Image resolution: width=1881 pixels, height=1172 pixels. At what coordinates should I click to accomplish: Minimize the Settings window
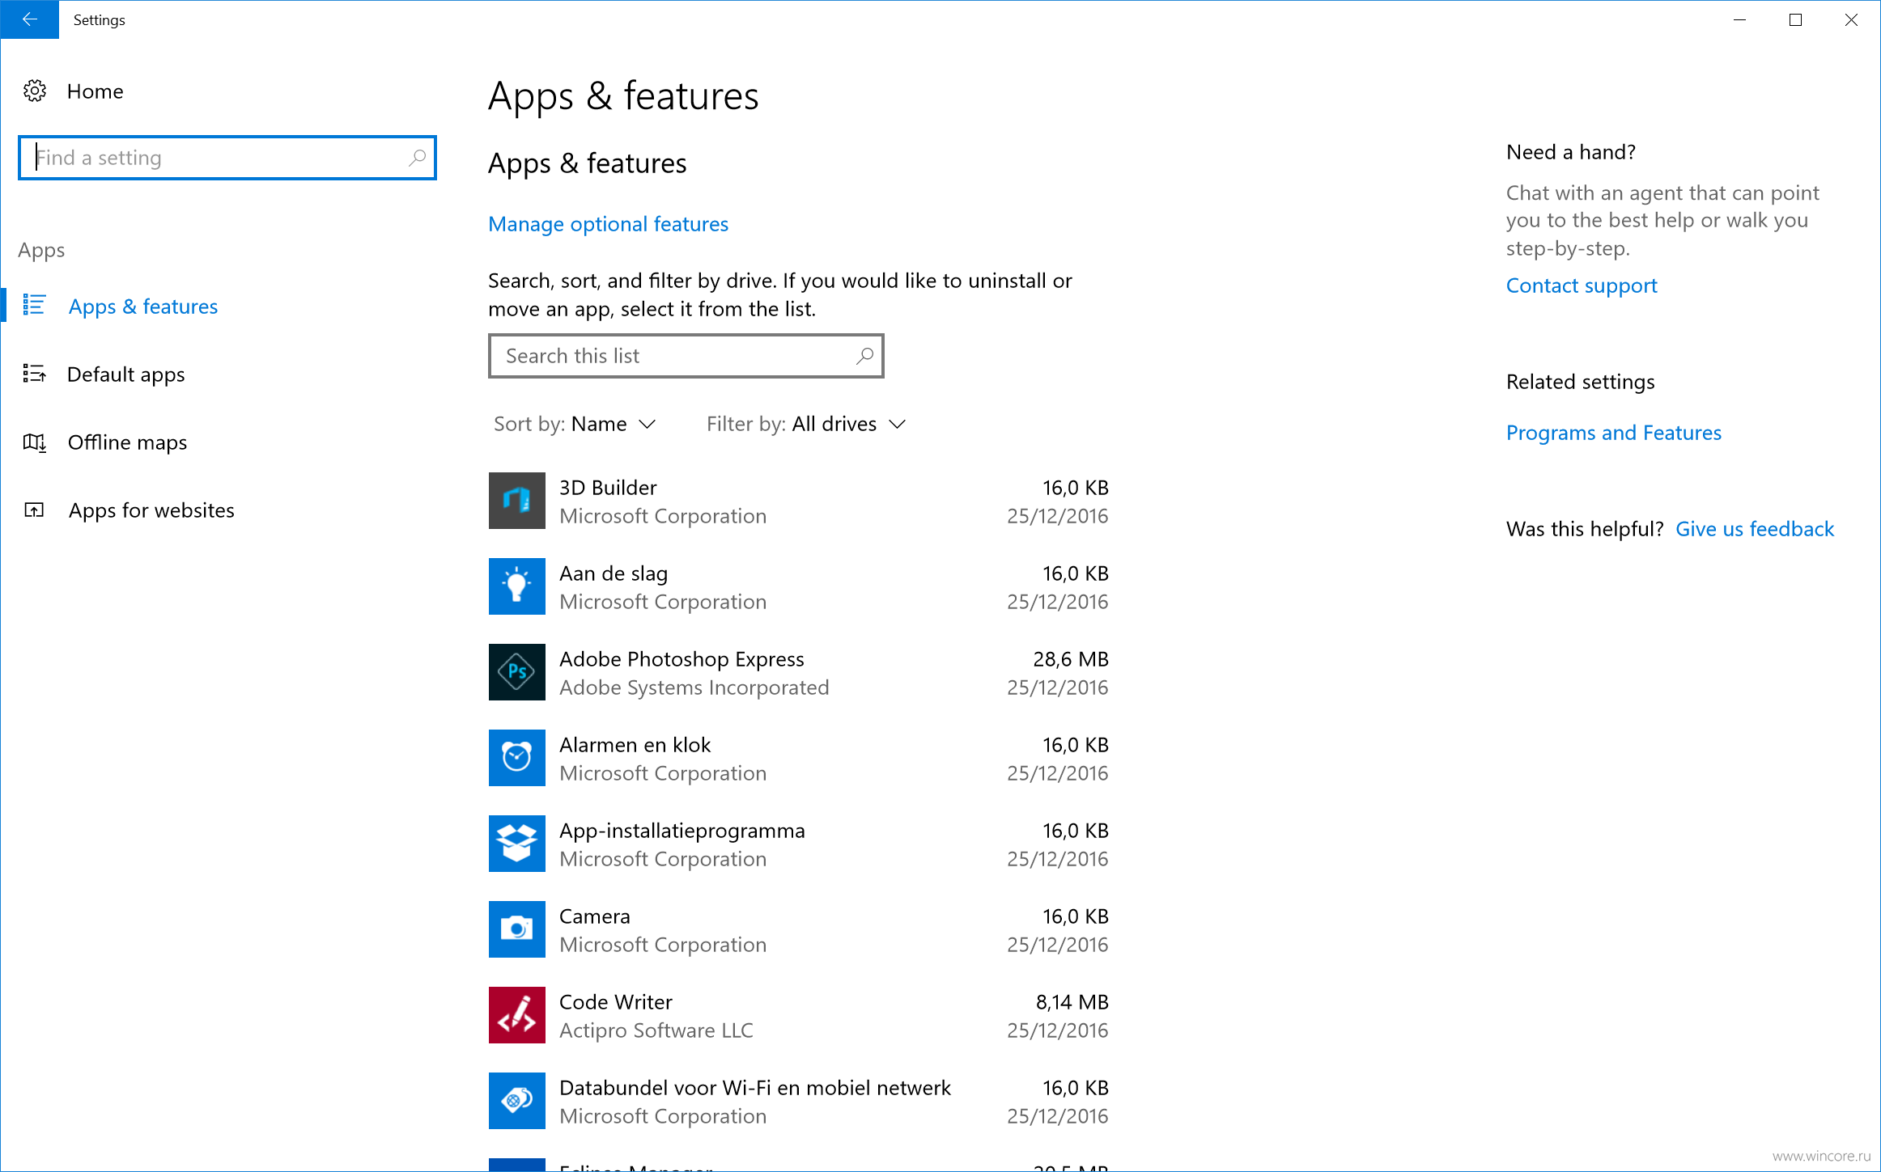[1739, 19]
